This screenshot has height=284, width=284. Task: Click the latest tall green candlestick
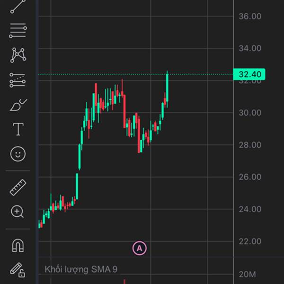167,89
